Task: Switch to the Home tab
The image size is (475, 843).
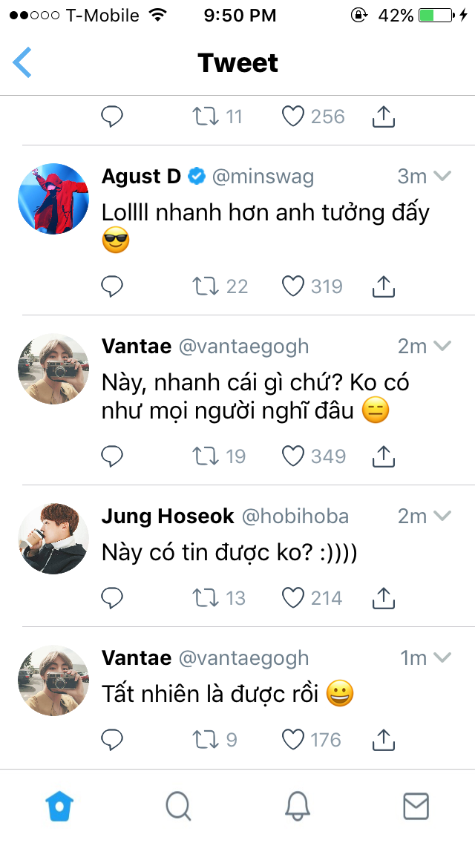Action: pos(60,806)
